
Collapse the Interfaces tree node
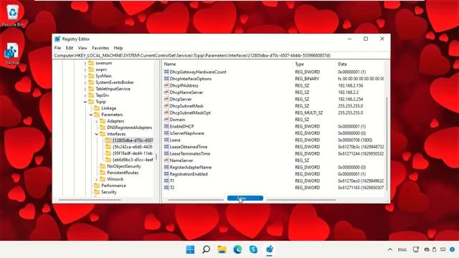pos(97,134)
